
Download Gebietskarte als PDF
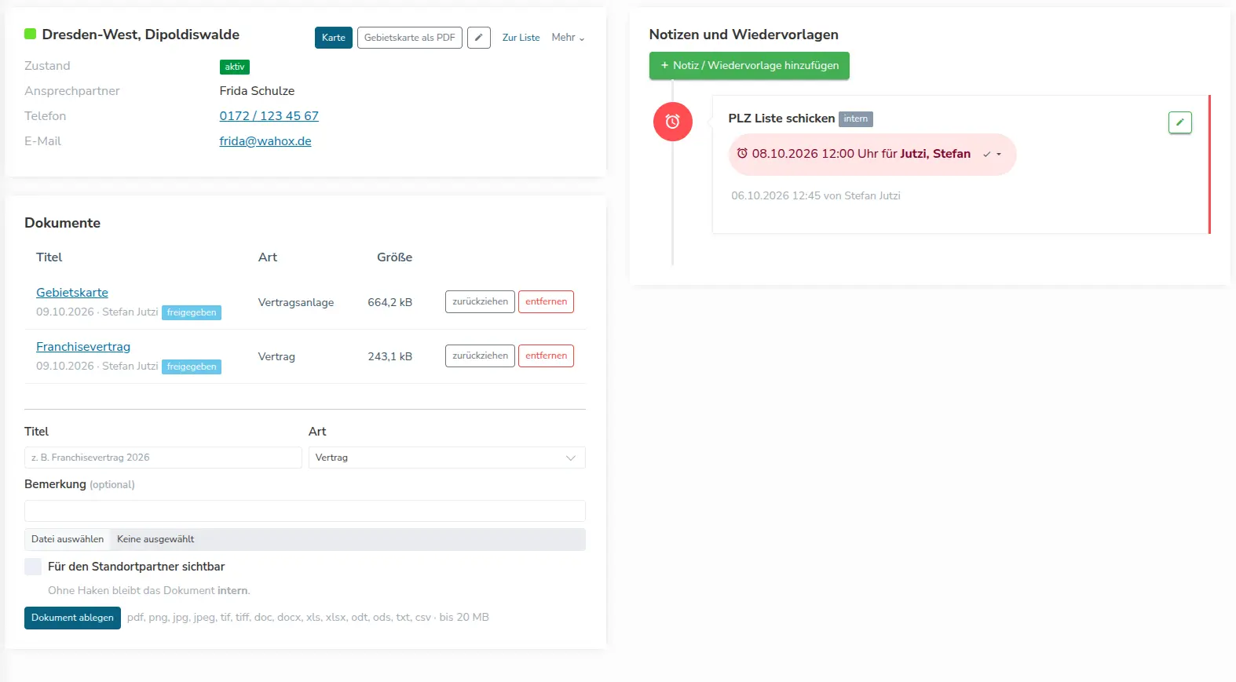click(x=410, y=38)
